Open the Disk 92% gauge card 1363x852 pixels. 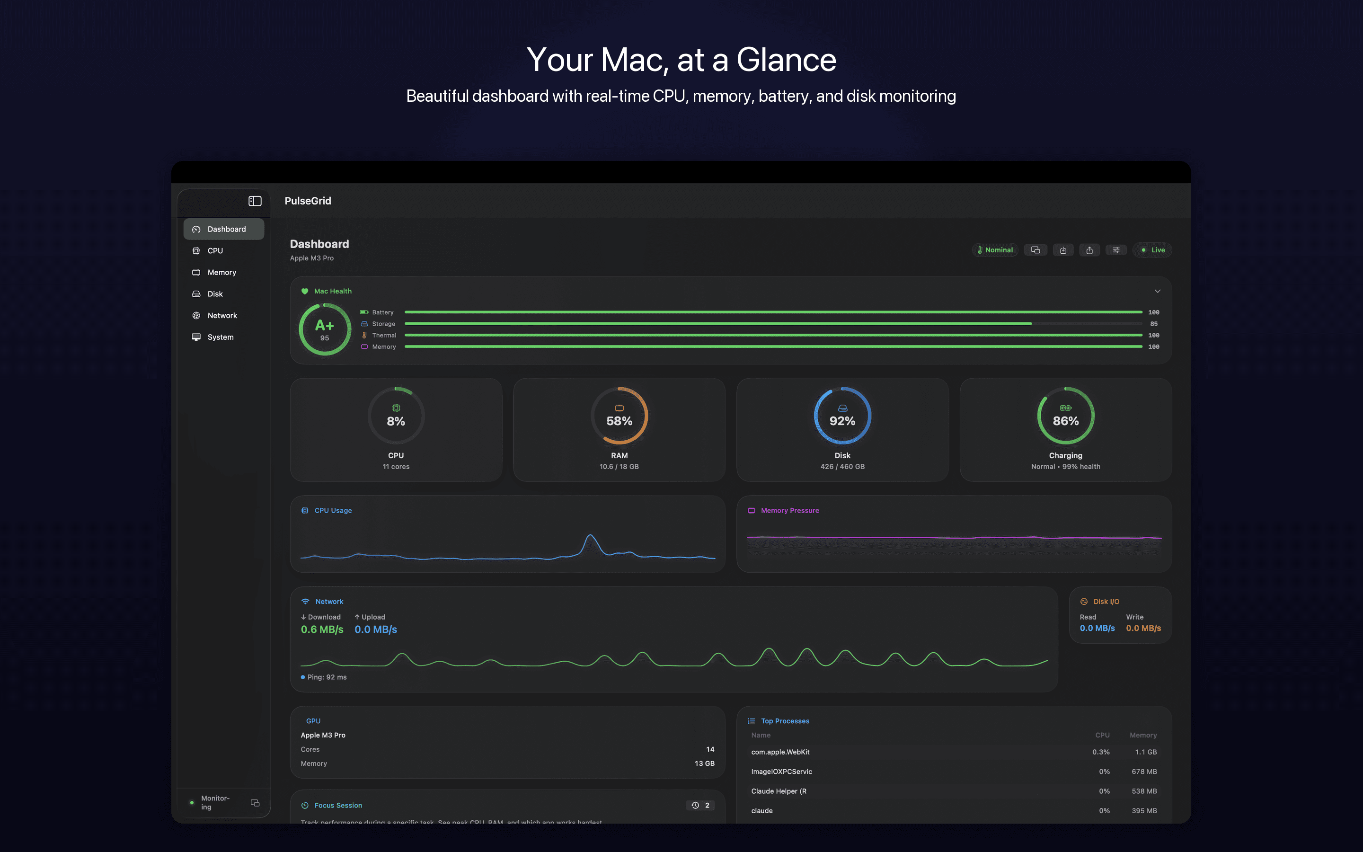(x=842, y=430)
